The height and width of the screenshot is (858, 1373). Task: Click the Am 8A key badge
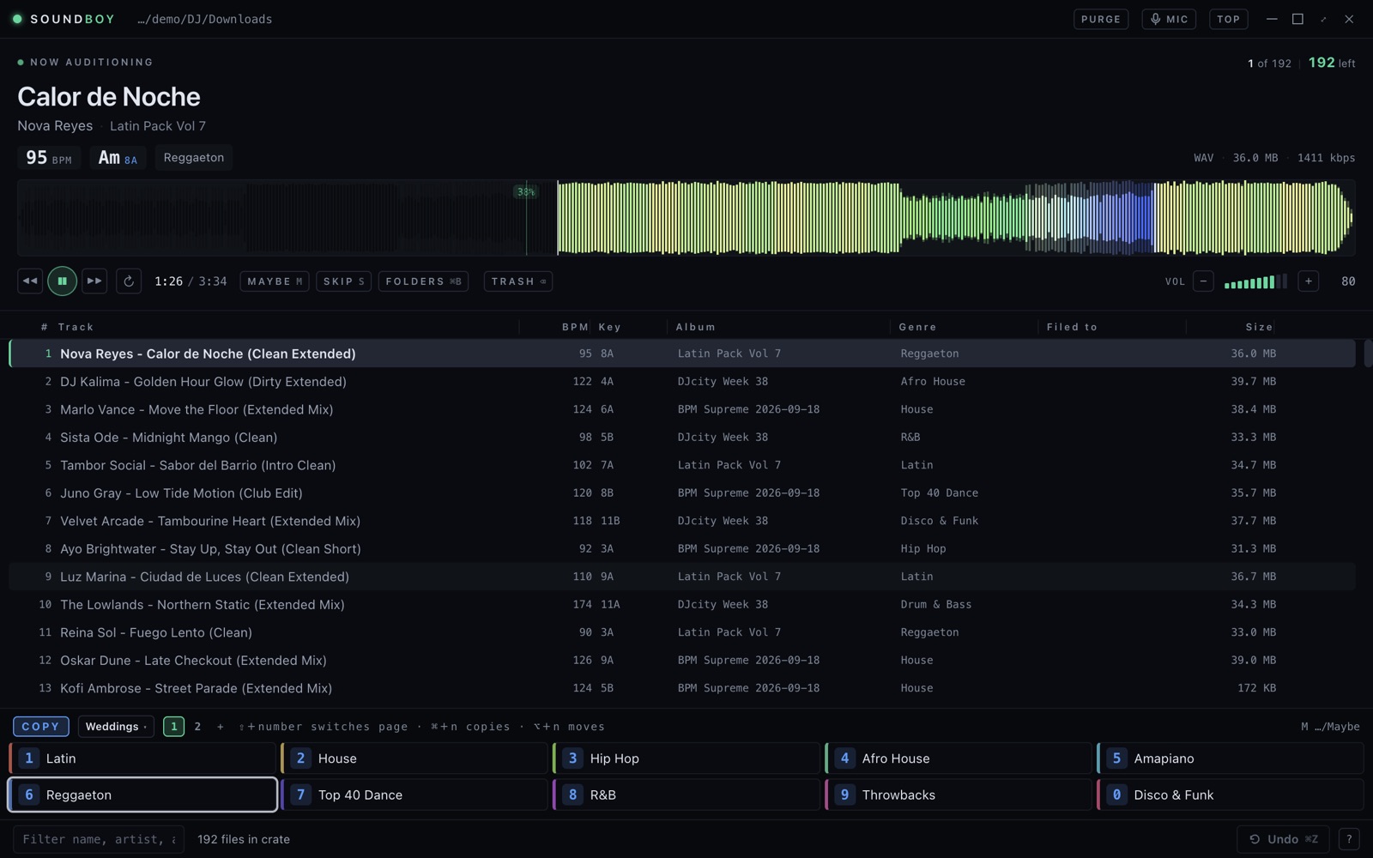(118, 158)
